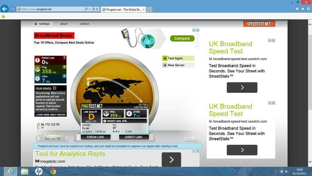Screen dimensions: 312x176
Task: Click the AdChoices icon on Broadband Deals ad
Action: click(194, 30)
